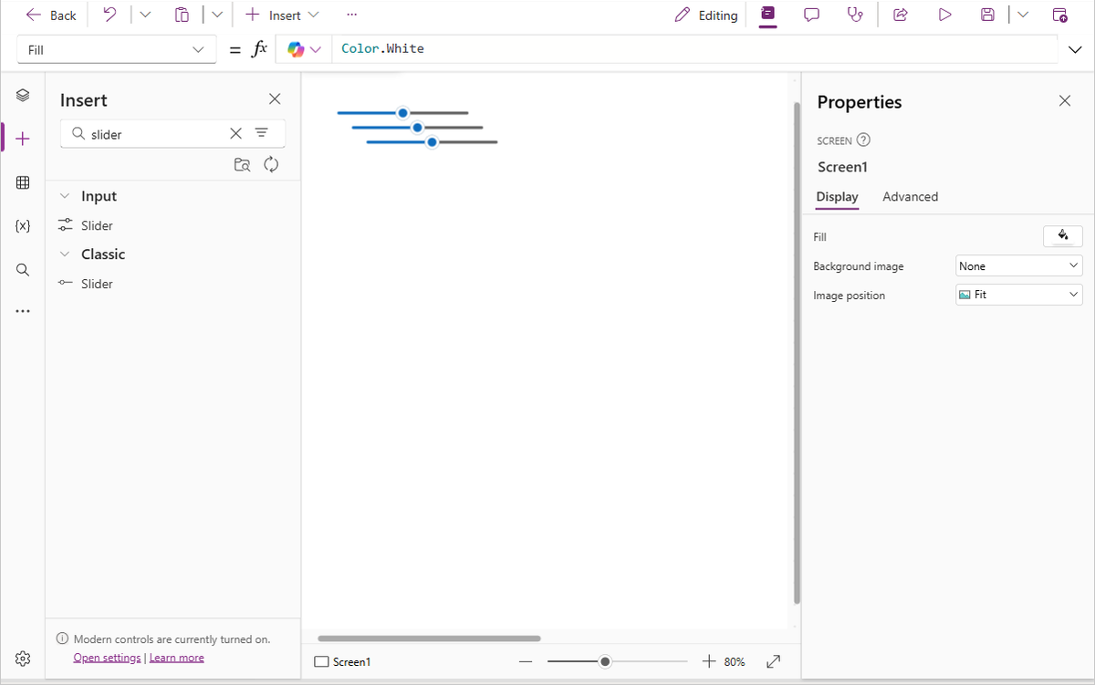Viewport: 1095px width, 685px height.
Task: Click the Share icon
Action: pyautogui.click(x=901, y=16)
